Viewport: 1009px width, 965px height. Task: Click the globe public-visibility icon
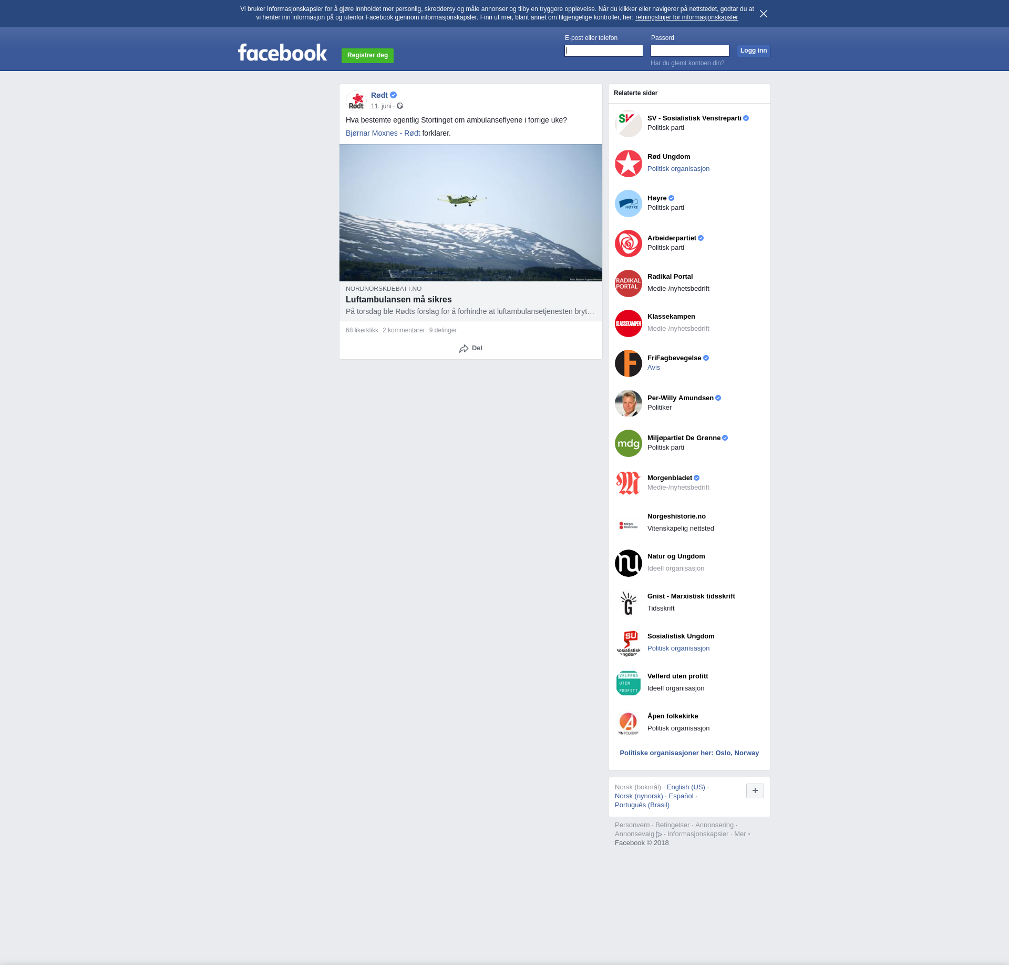point(400,106)
